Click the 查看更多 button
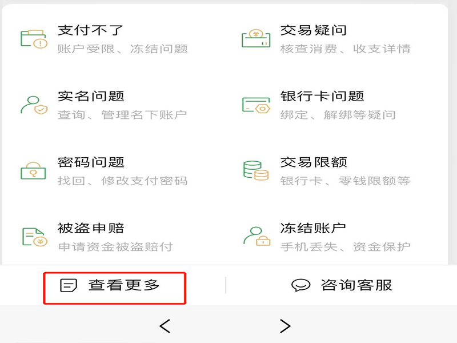Screen dimensions: 457x343 [115, 288]
